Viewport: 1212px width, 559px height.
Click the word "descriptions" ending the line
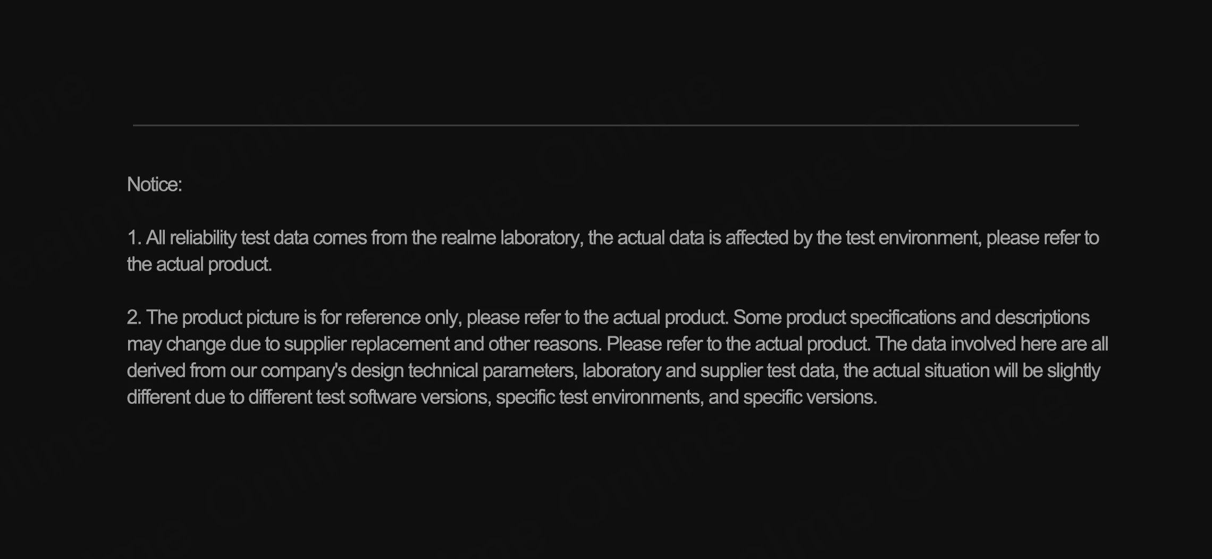[x=1042, y=318]
